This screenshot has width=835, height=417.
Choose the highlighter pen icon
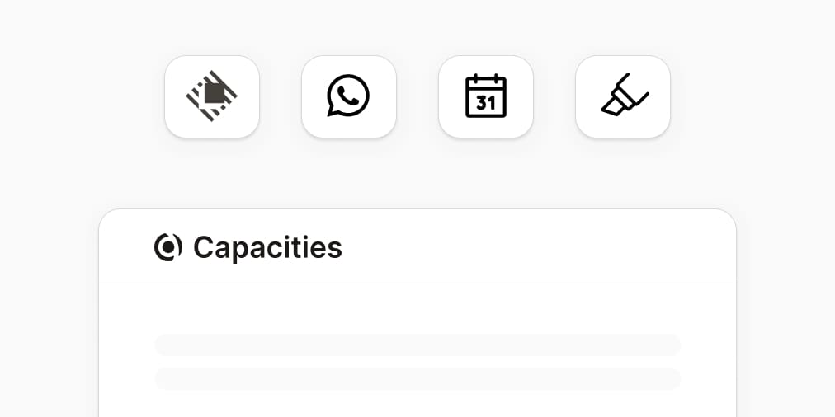pyautogui.click(x=623, y=96)
